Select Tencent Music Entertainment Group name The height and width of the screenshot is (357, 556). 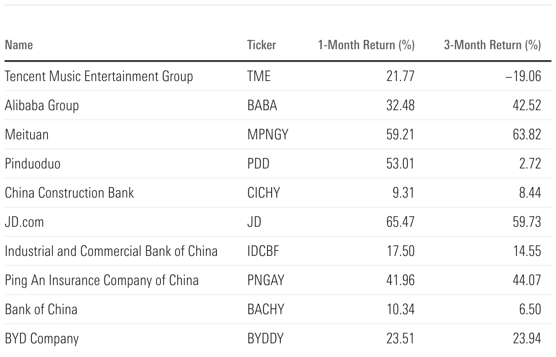pyautogui.click(x=99, y=76)
